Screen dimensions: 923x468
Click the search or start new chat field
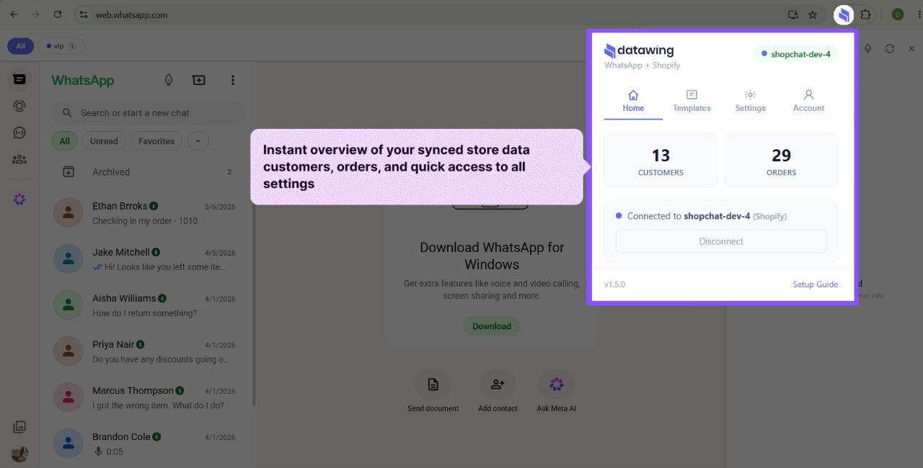pos(148,113)
